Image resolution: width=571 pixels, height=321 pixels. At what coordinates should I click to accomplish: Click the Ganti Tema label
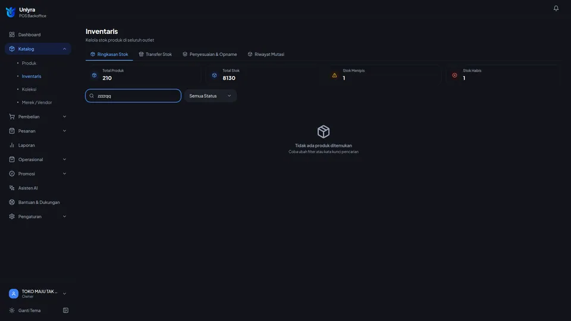tap(30, 310)
